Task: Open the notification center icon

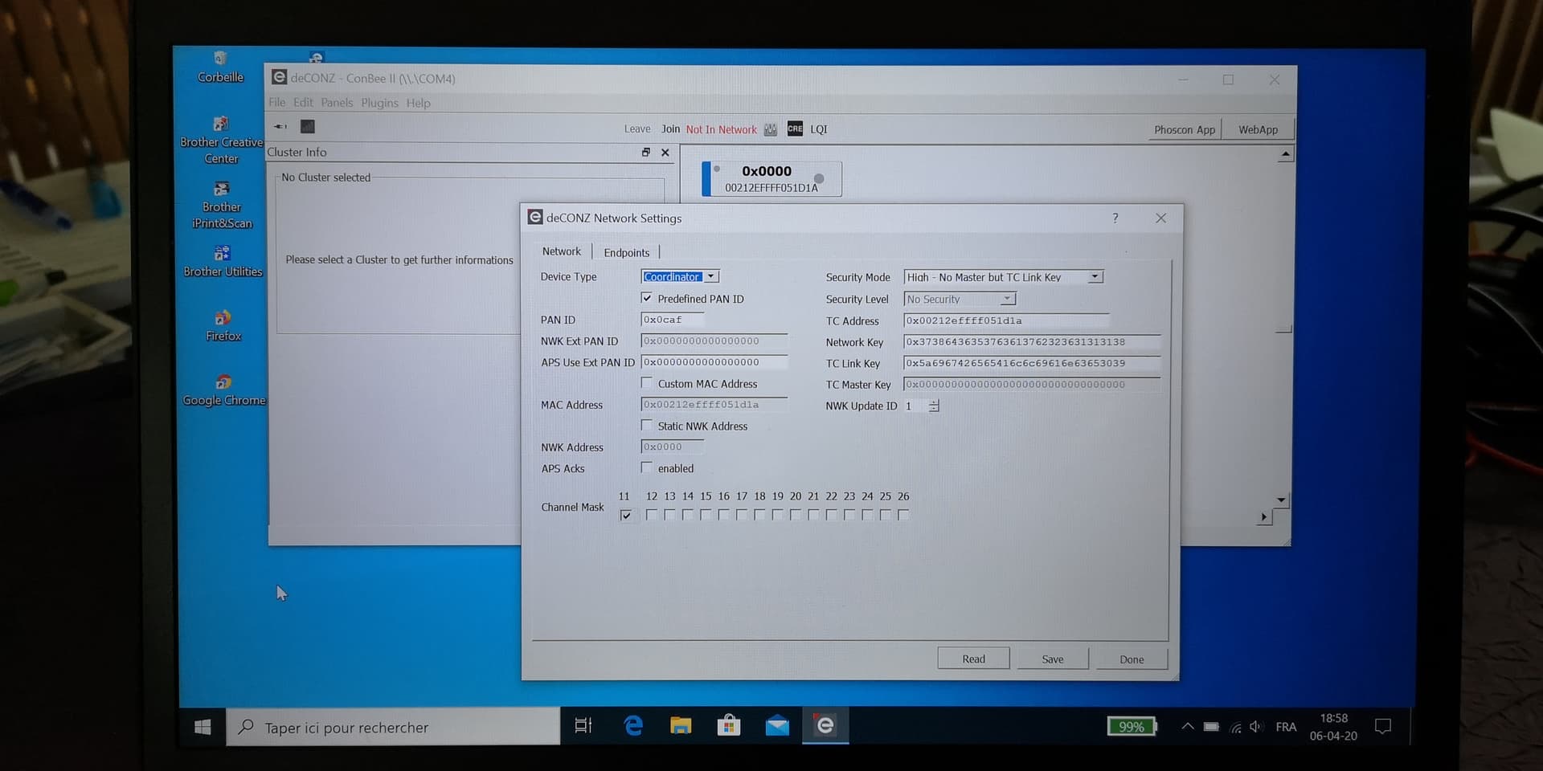Action: (1383, 727)
